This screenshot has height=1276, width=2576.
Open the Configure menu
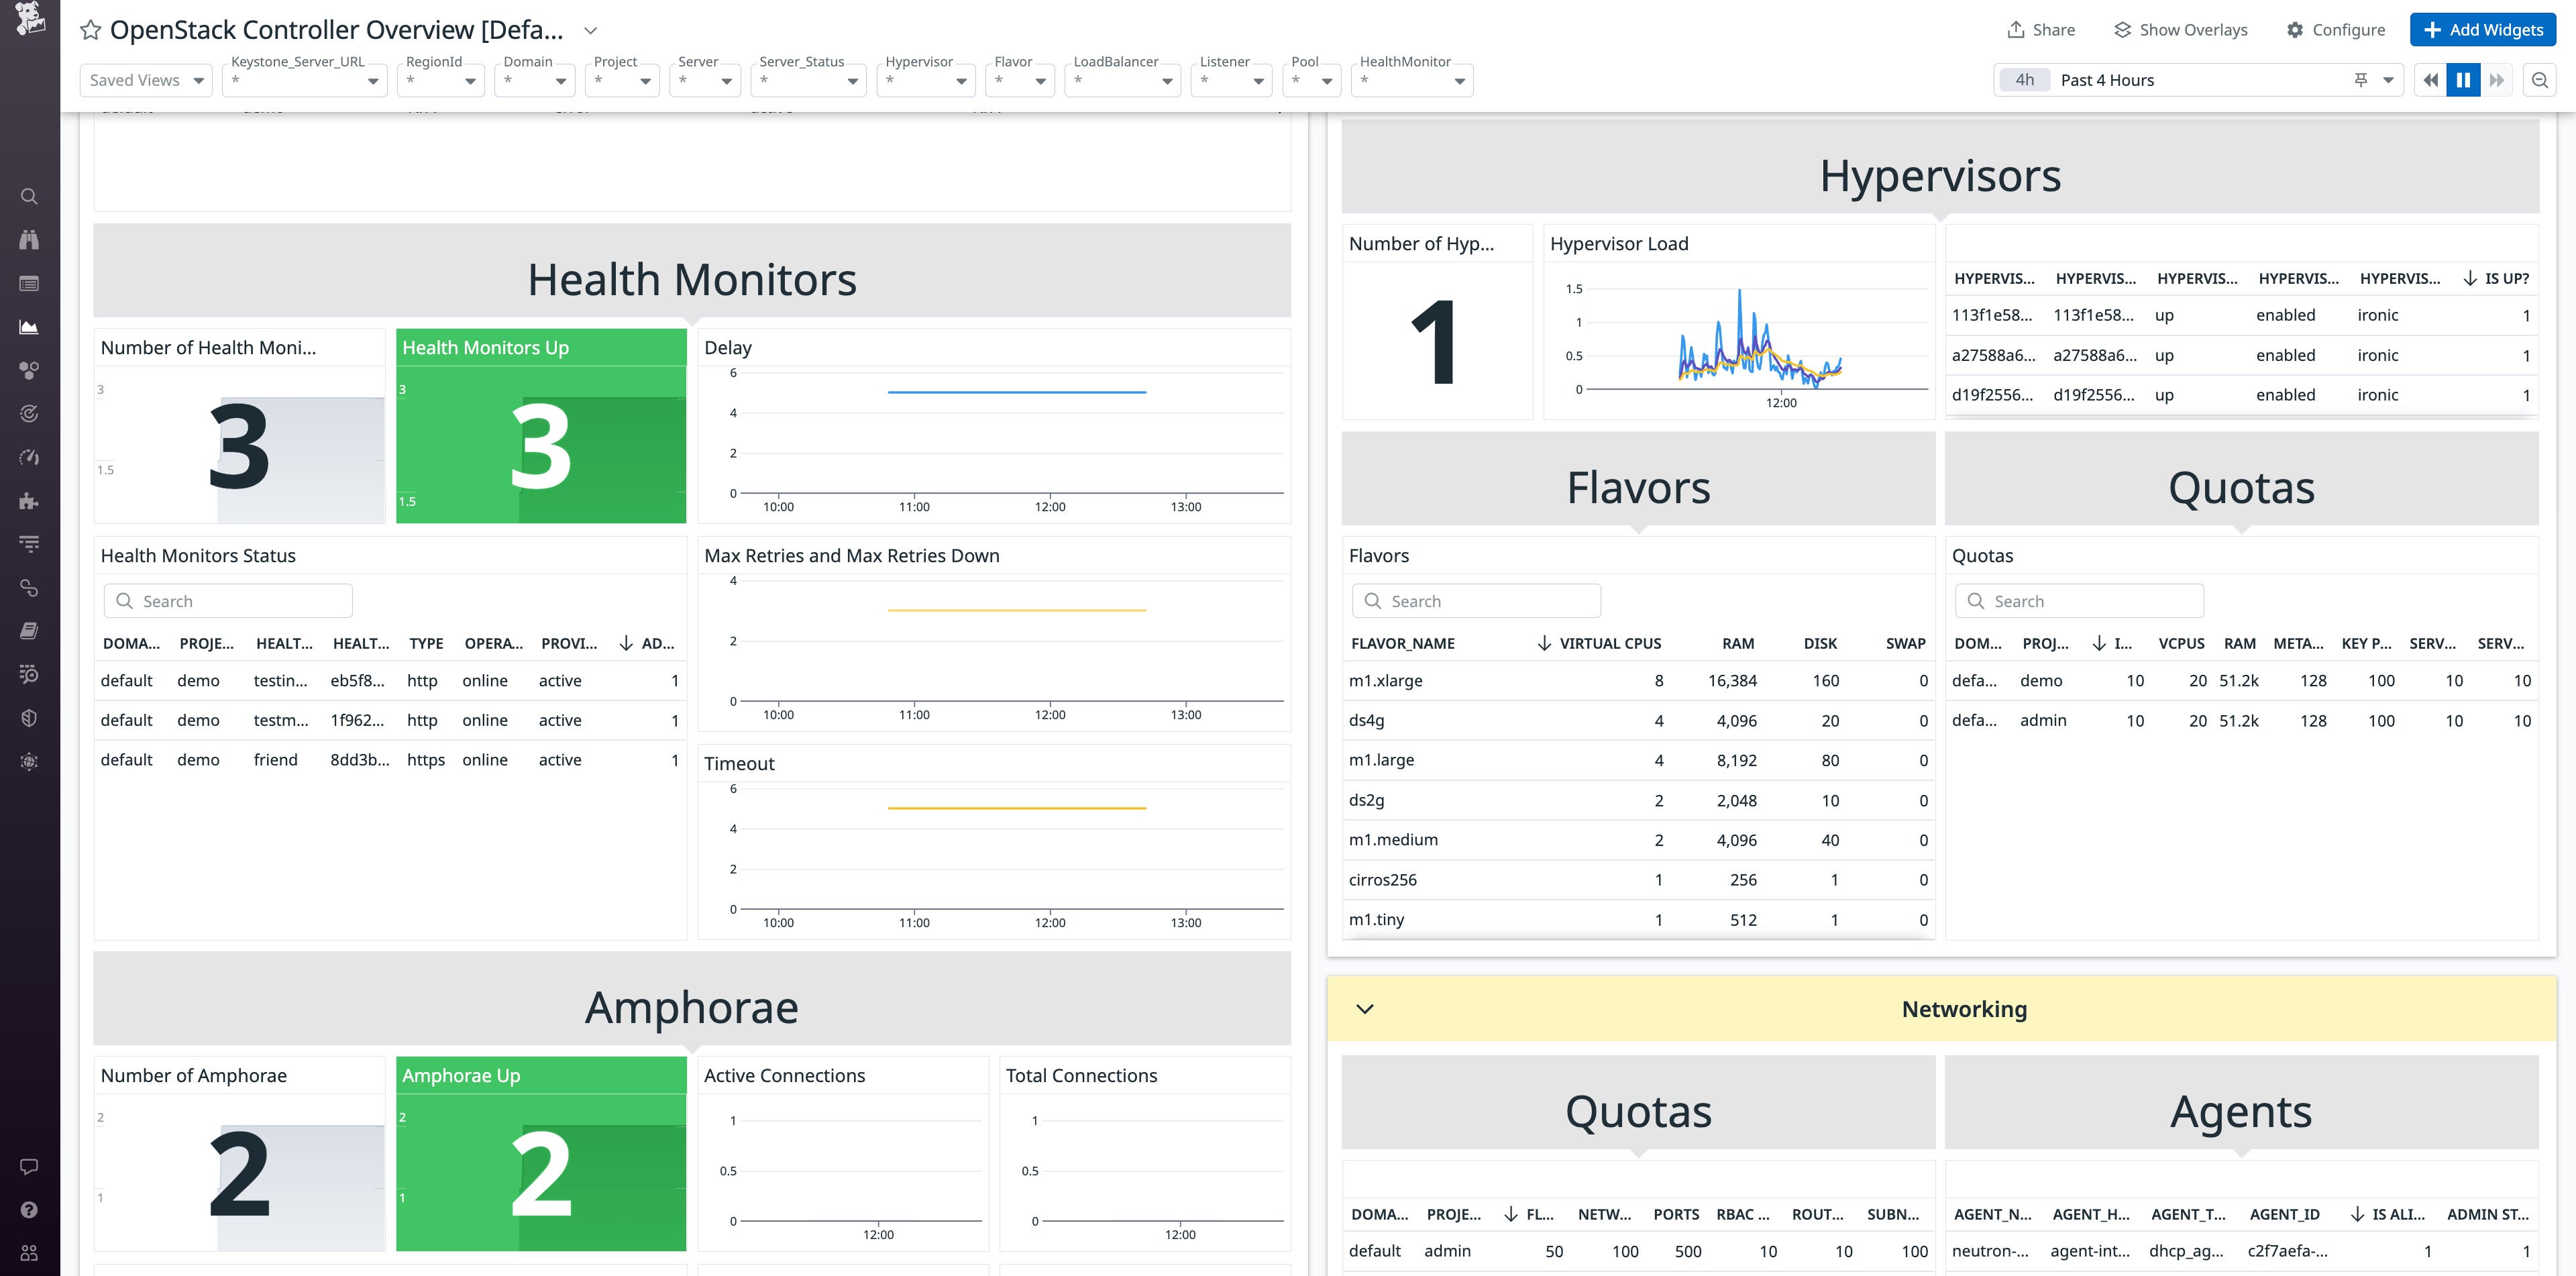(x=2336, y=29)
